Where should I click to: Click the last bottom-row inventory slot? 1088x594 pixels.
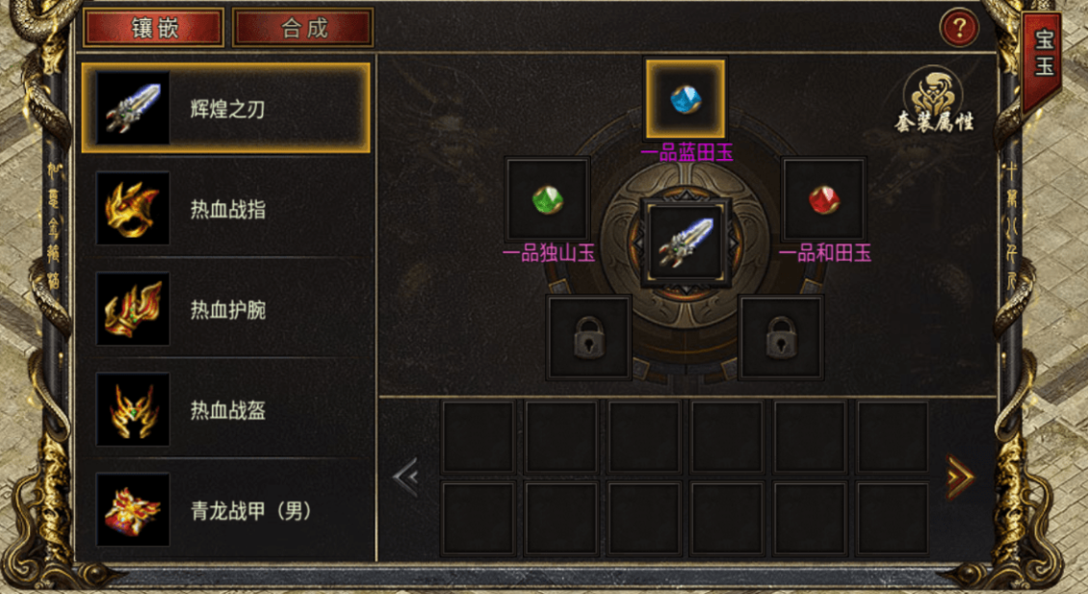(893, 518)
